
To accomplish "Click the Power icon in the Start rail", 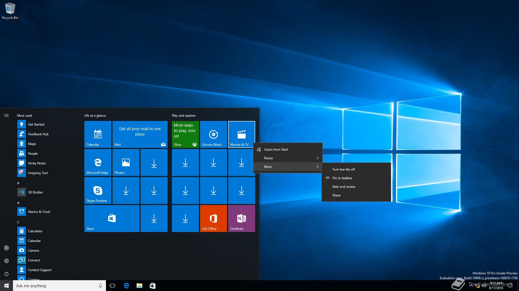I will (6, 274).
